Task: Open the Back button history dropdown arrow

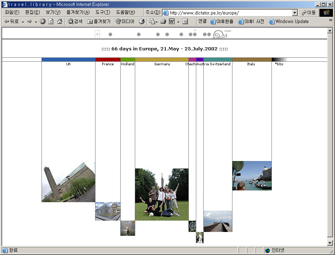Action: (x=23, y=22)
